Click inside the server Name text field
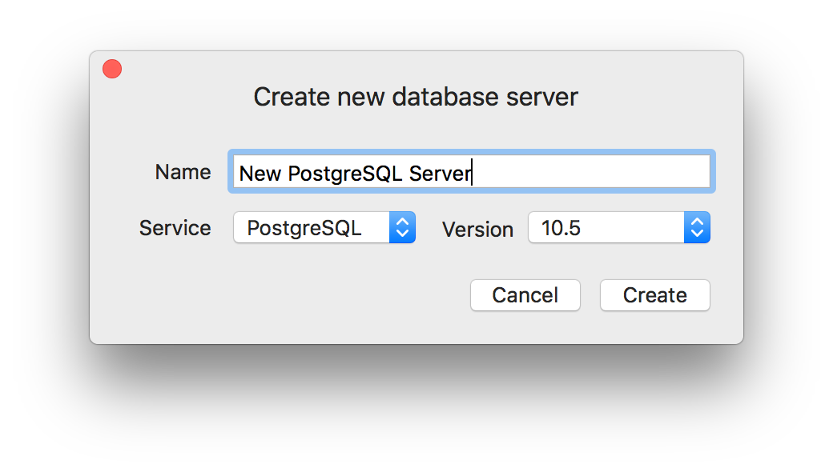 pos(471,171)
